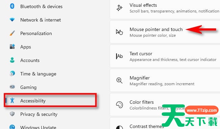Click the Gaming controller icon
The width and height of the screenshot is (220, 129).
point(12,87)
